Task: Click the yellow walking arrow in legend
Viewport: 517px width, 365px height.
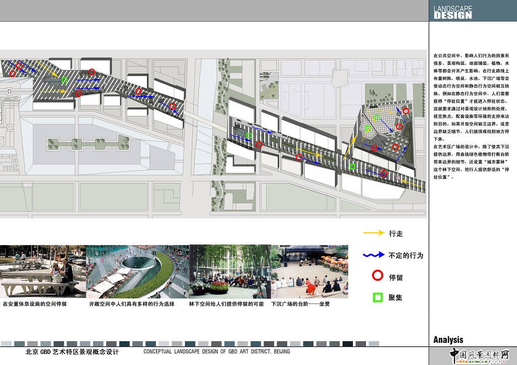Action: pyautogui.click(x=375, y=233)
